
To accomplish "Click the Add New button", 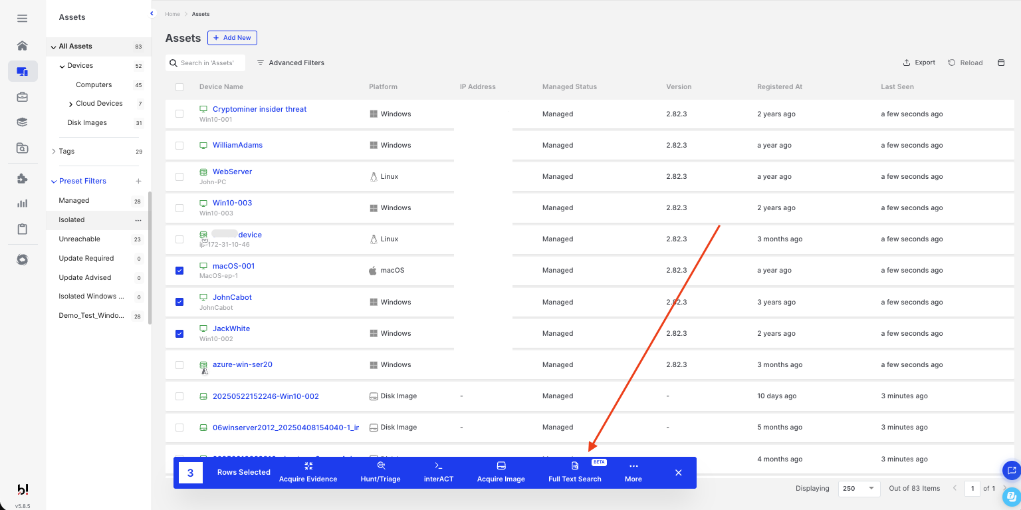I will [232, 38].
